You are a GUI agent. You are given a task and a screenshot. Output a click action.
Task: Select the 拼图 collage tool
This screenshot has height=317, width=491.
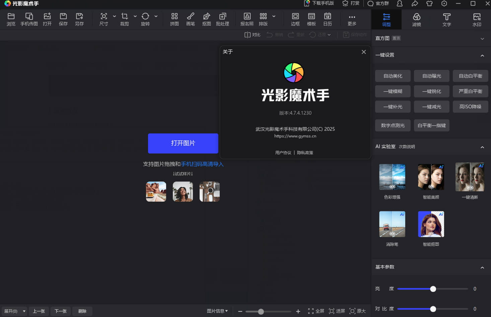tap(174, 19)
